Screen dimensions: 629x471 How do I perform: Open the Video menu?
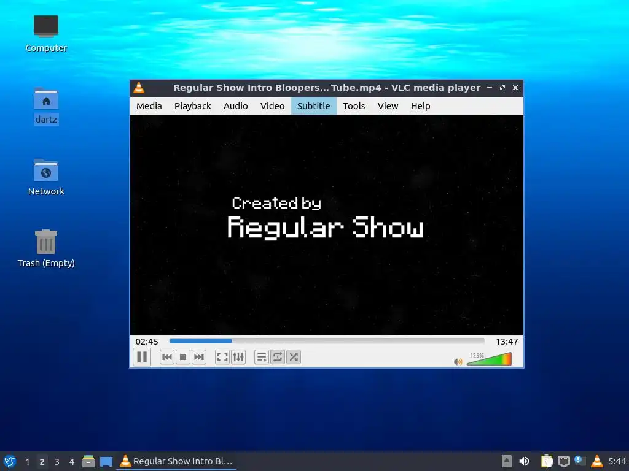coord(272,105)
